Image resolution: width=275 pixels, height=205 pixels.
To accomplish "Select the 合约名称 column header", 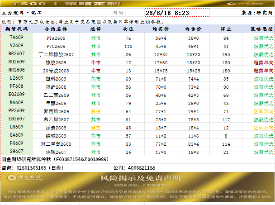I will pos(56,29).
